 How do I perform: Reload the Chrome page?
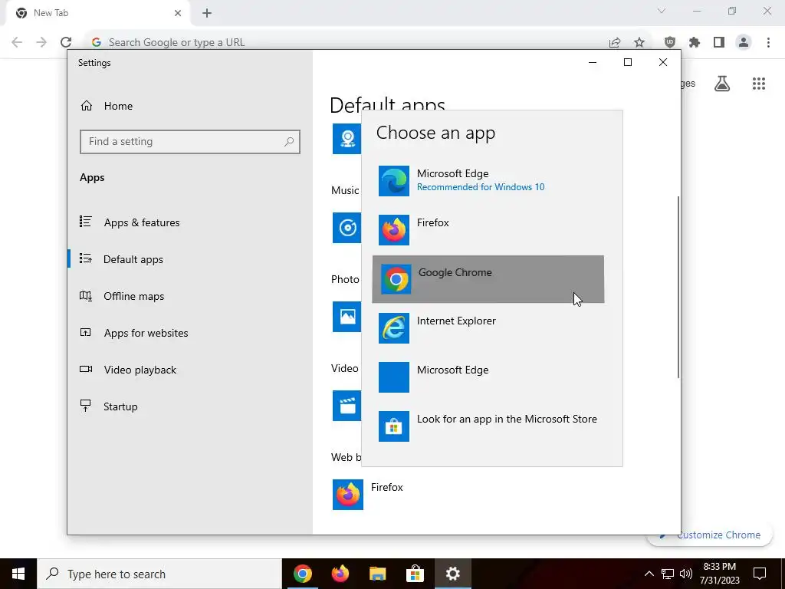(66, 42)
